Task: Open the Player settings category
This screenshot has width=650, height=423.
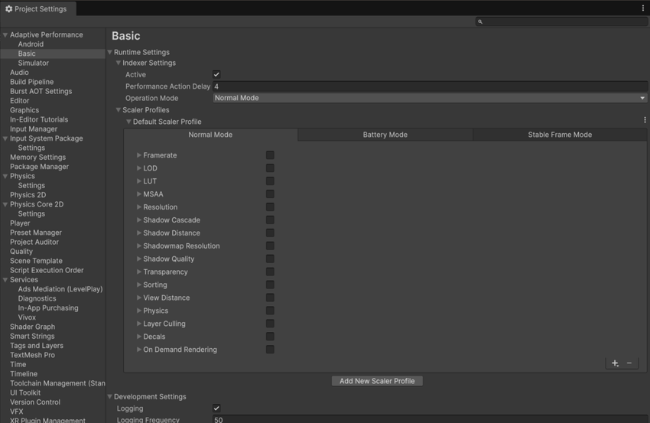Action: [x=20, y=223]
